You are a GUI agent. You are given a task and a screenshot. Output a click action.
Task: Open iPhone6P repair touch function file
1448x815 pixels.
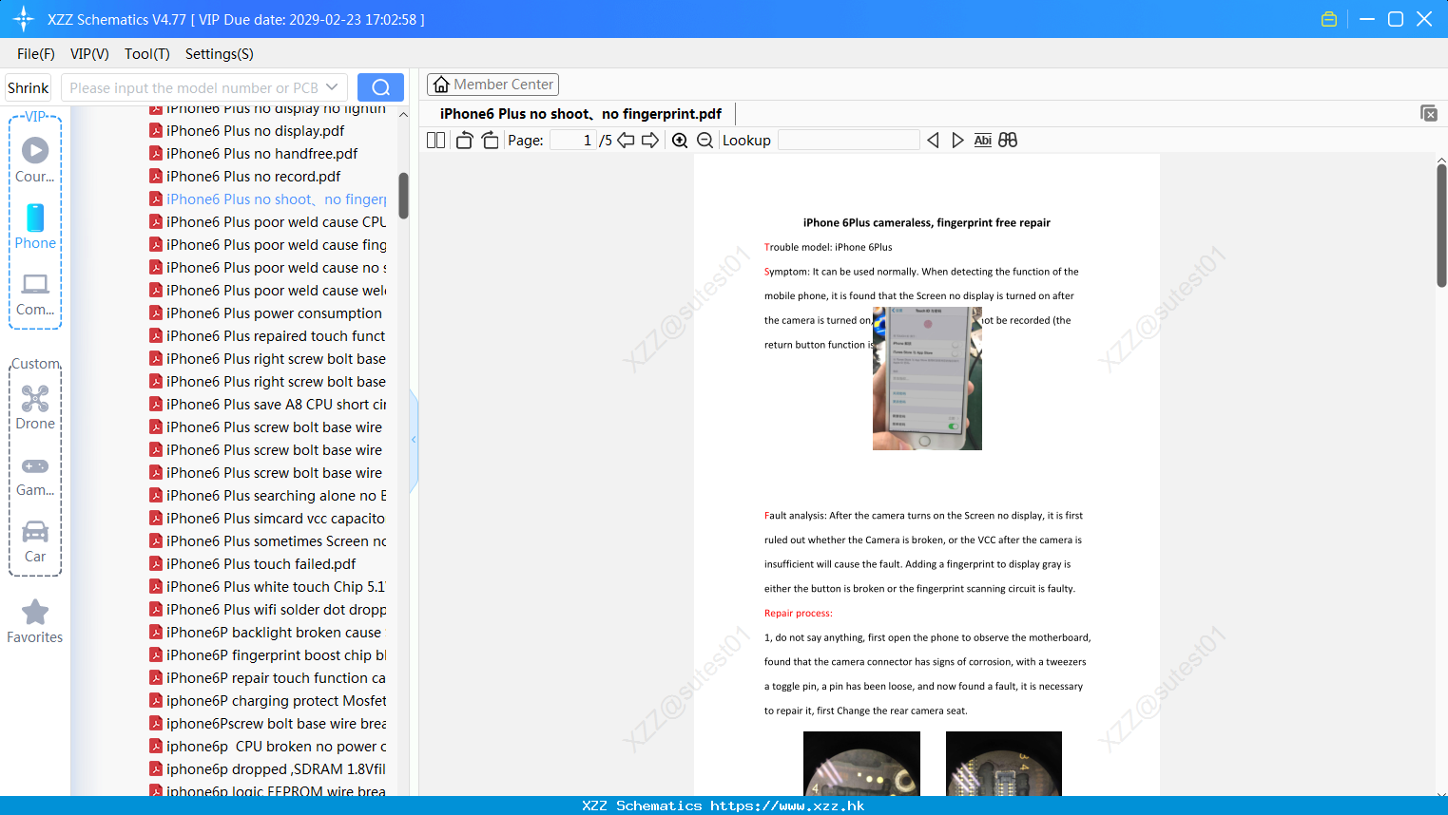click(276, 678)
